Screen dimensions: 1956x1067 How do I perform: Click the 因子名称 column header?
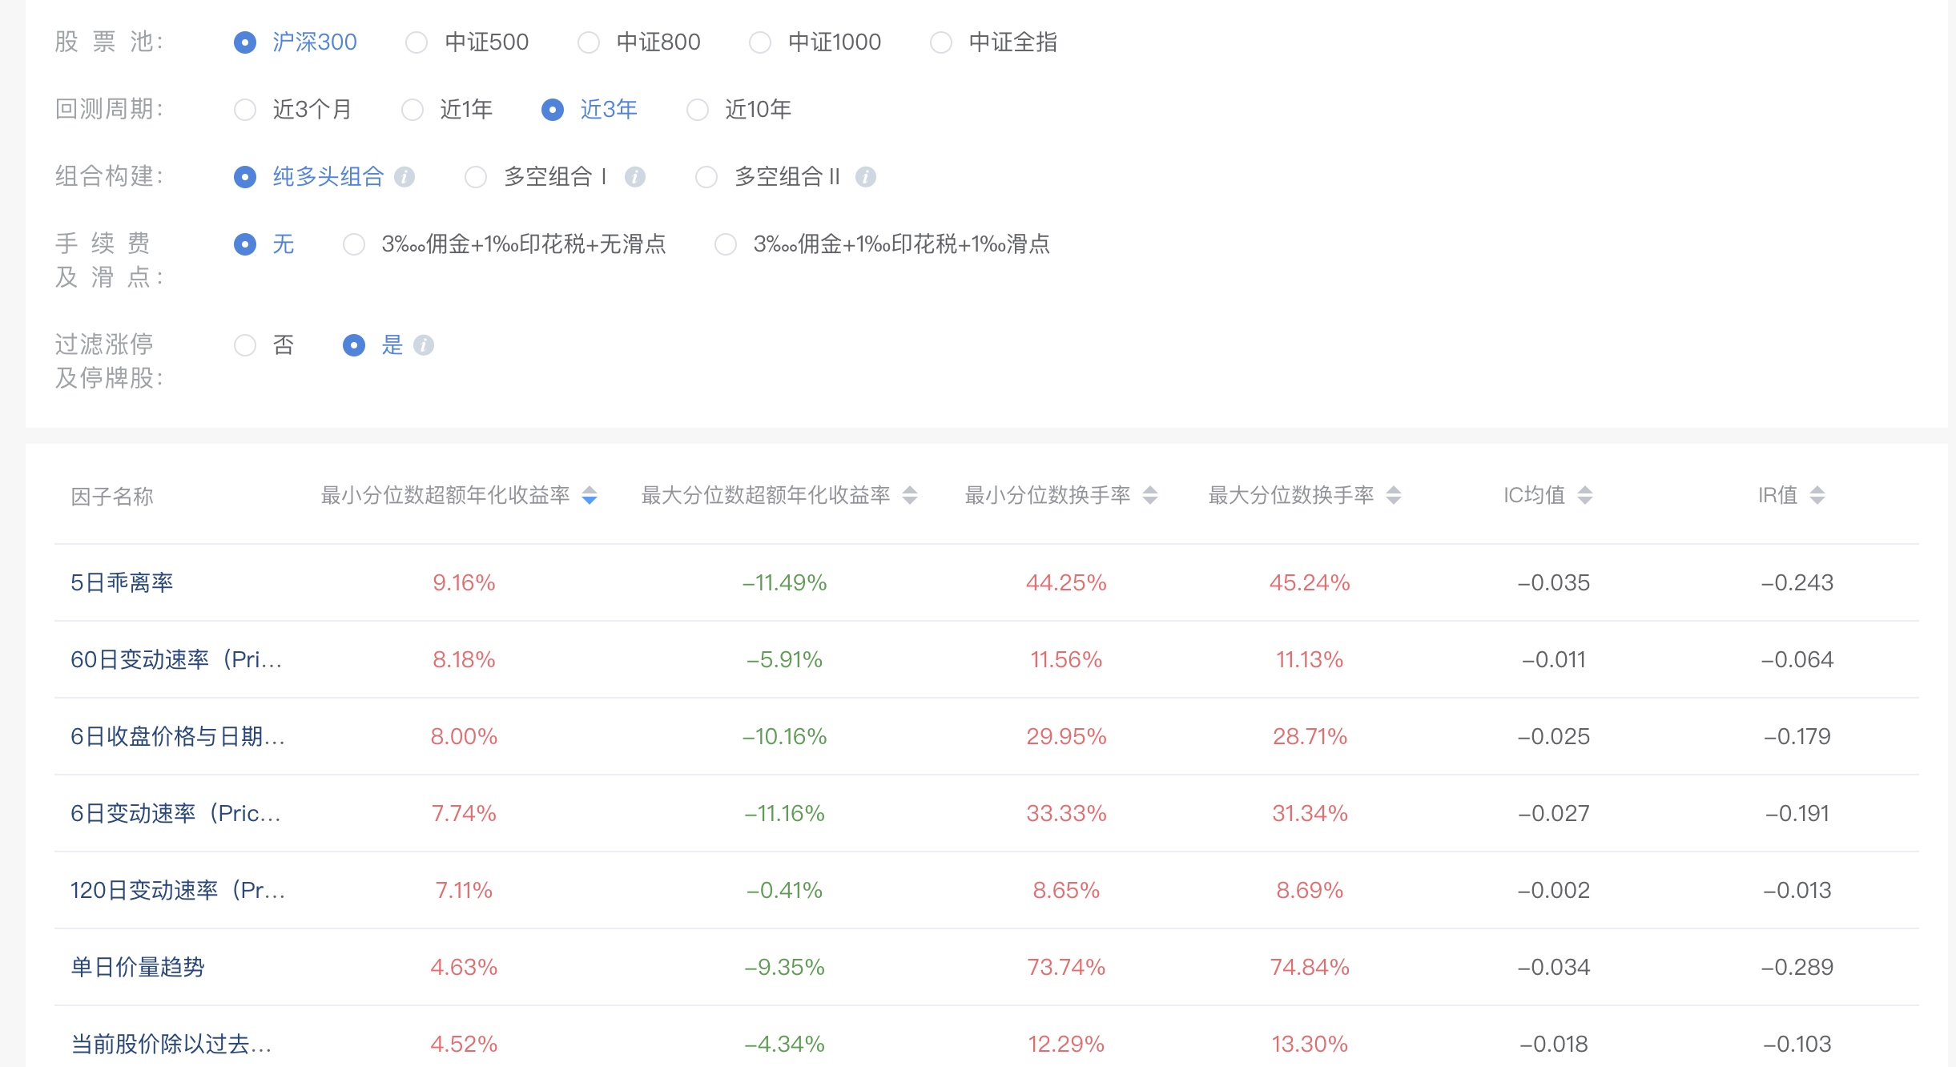point(112,497)
